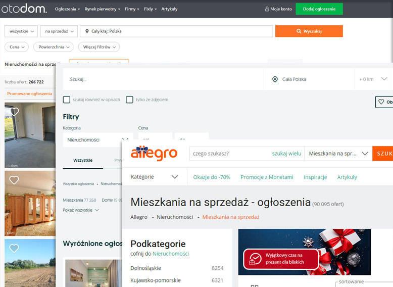Expand 'Pokaż wszystkie' categories

(x=81, y=210)
